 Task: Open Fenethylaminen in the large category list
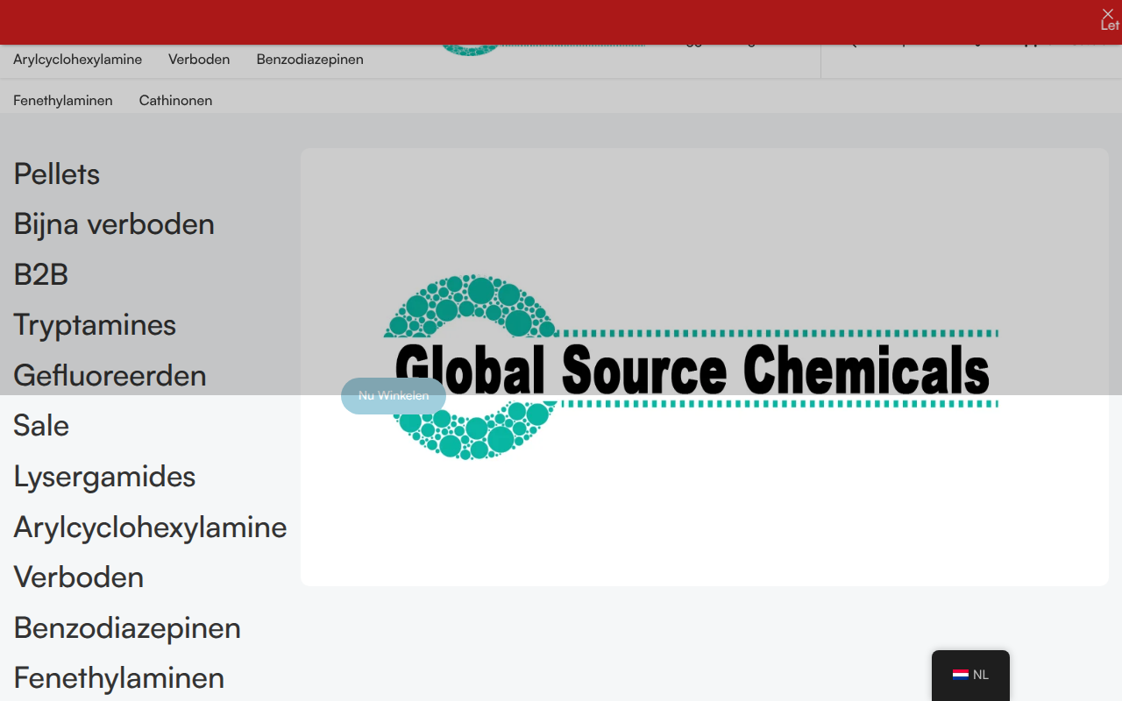119,677
